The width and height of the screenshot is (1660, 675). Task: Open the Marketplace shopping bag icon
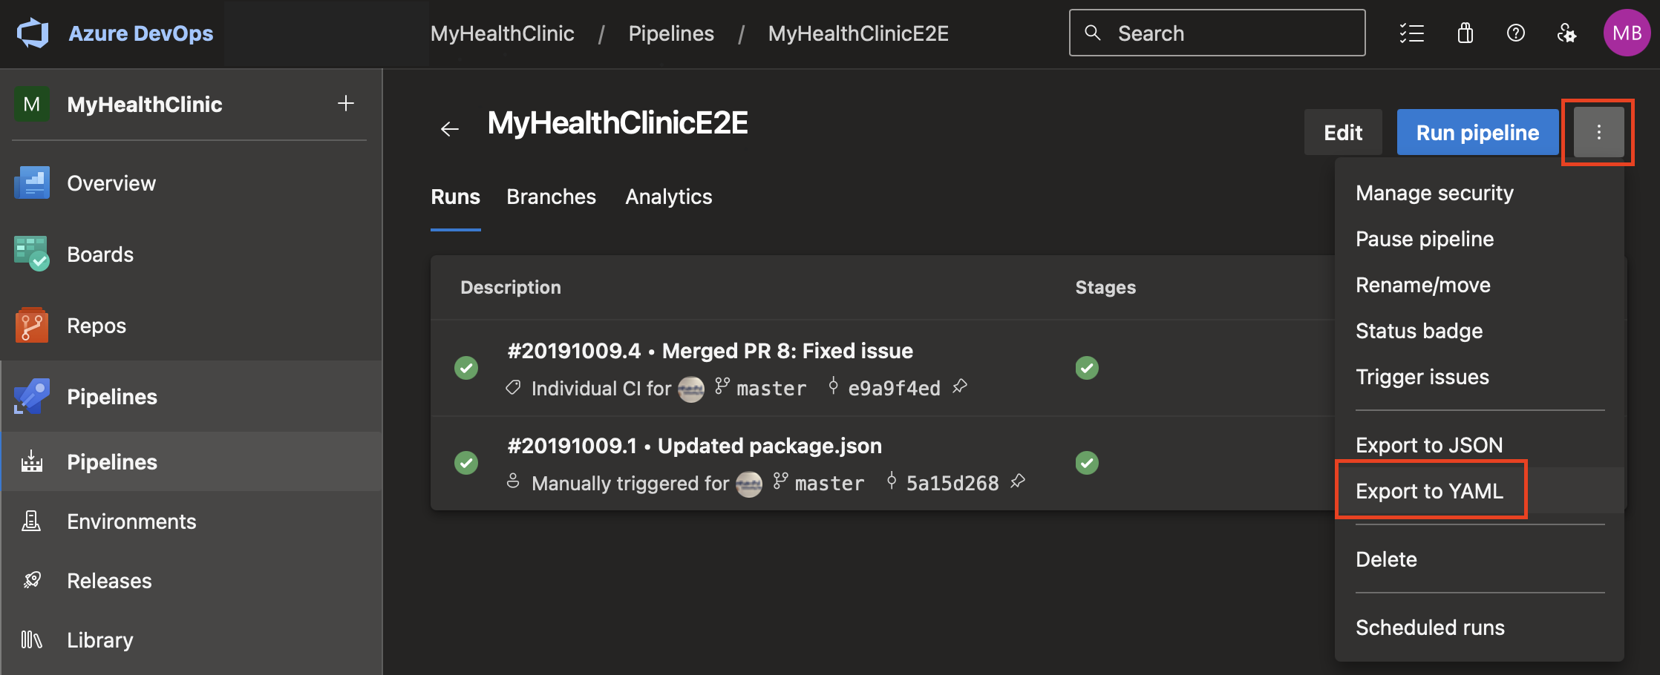click(x=1465, y=33)
